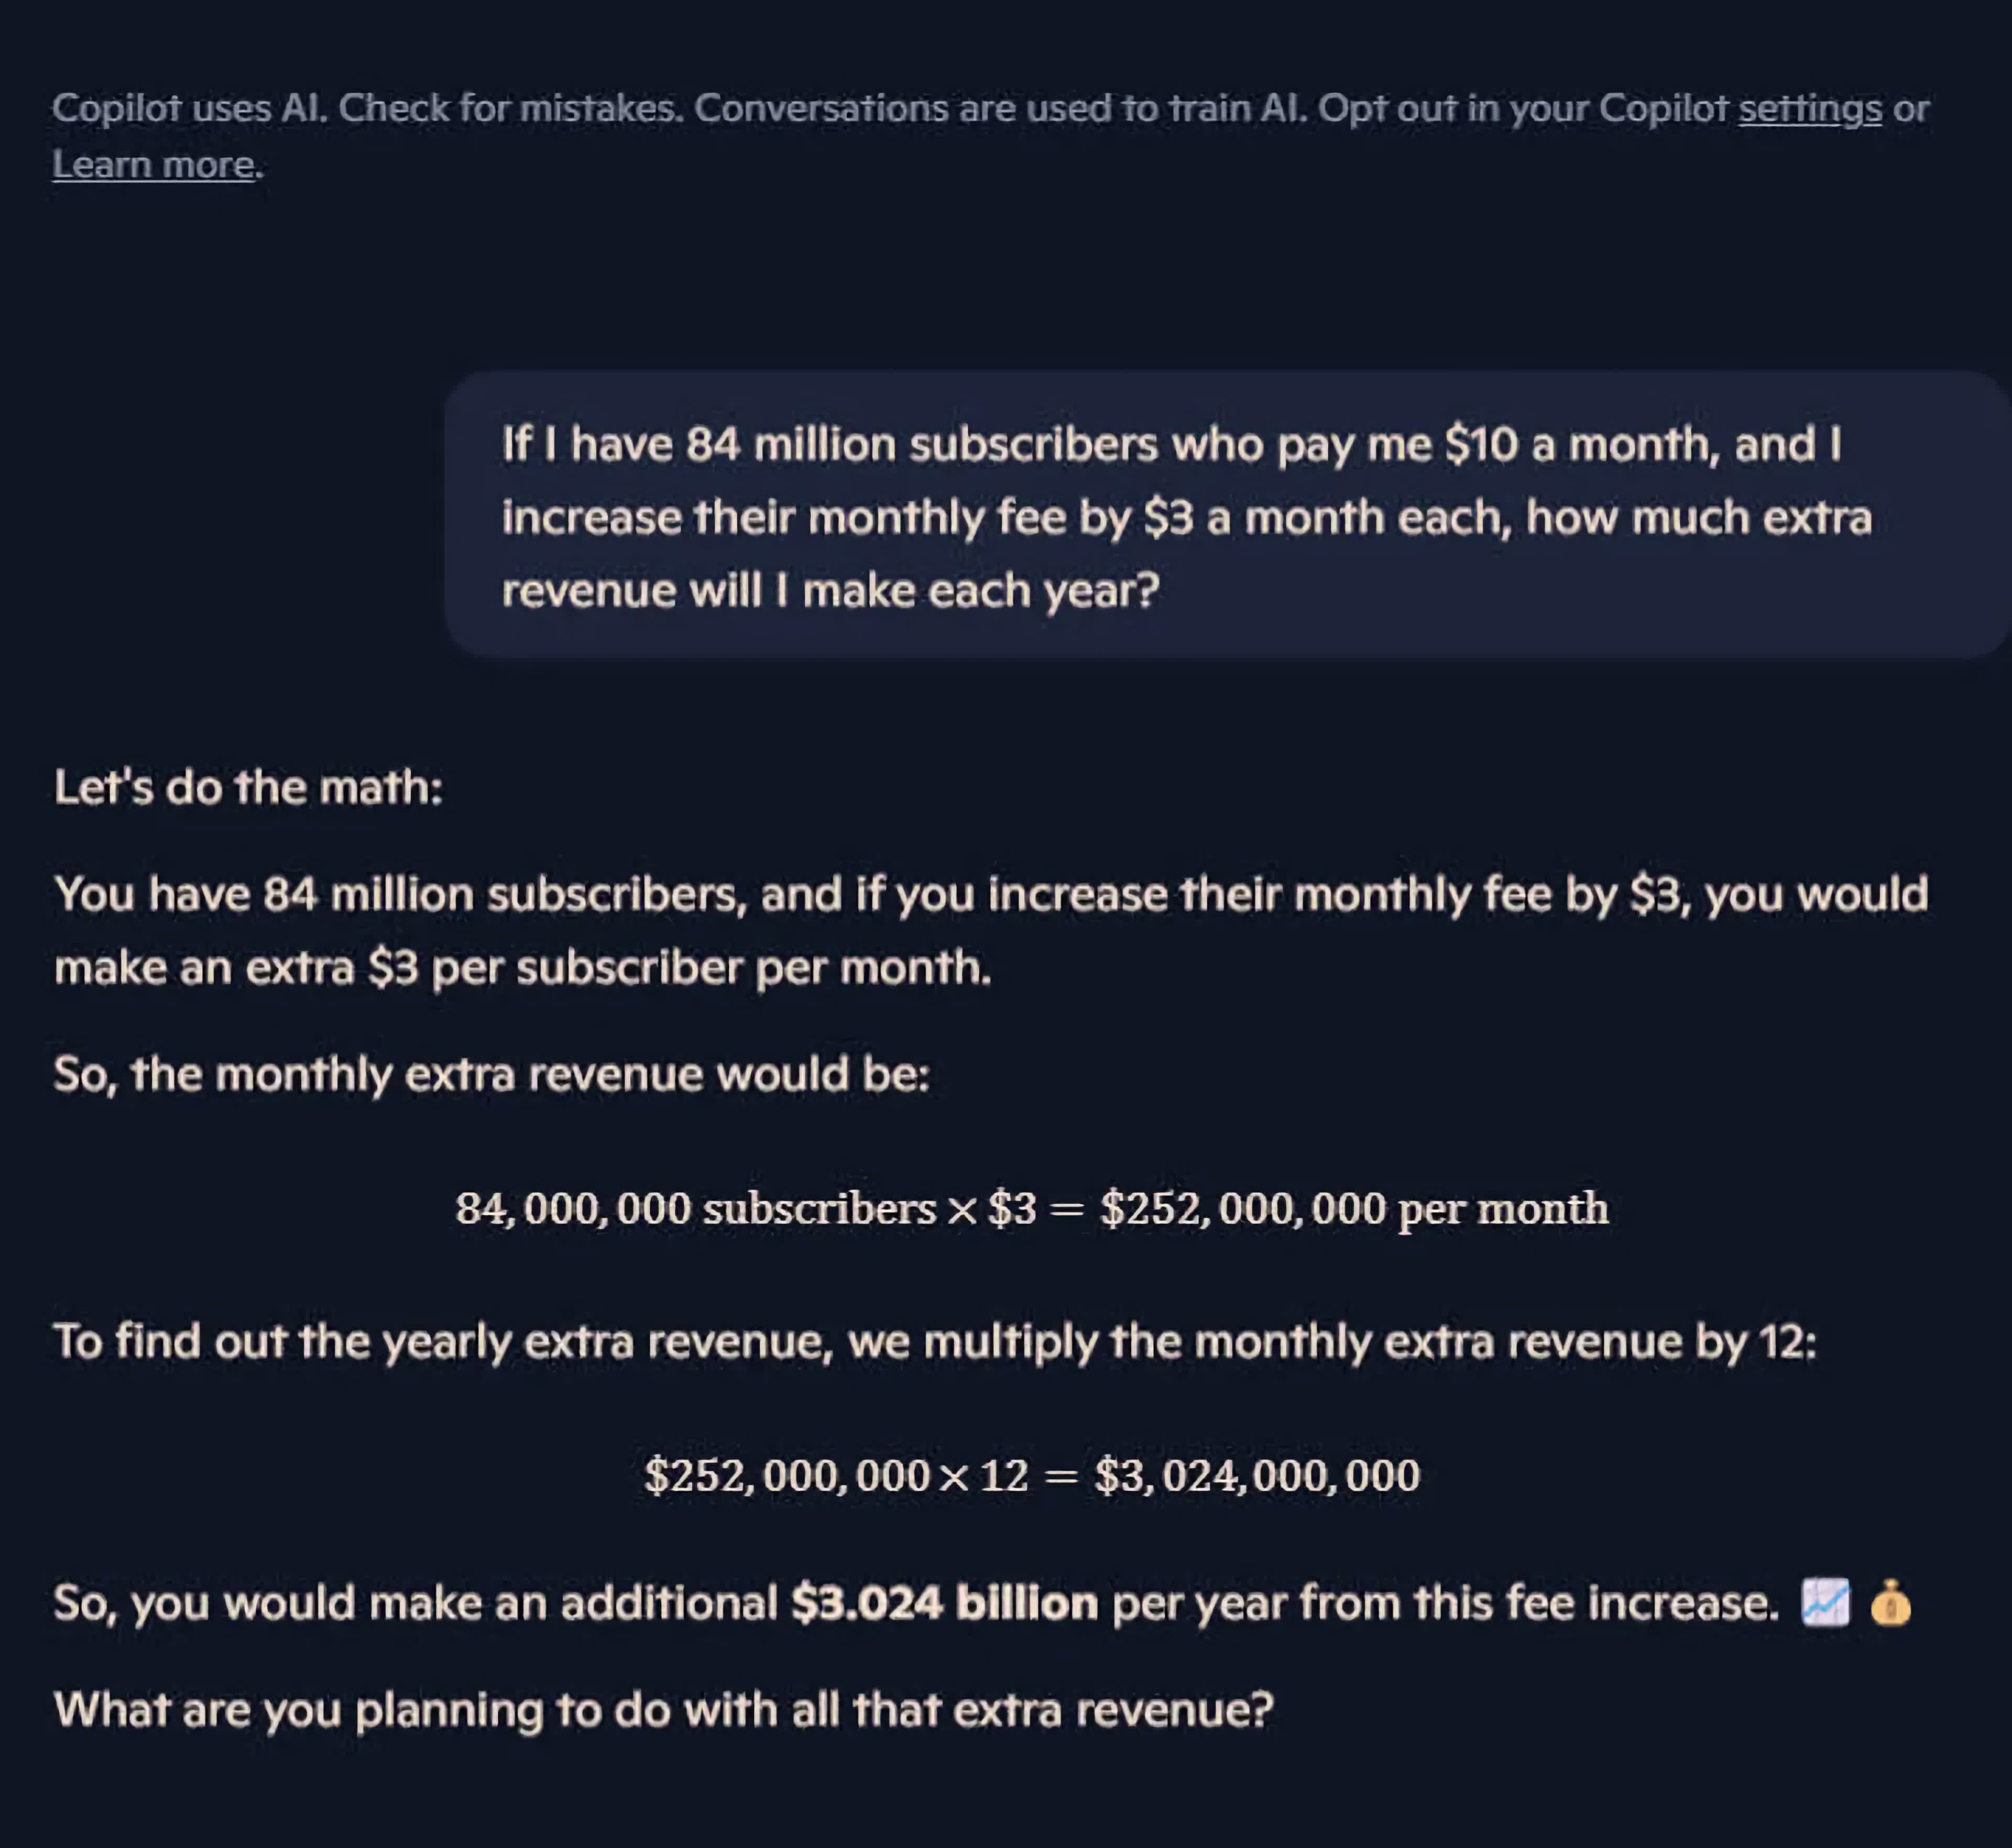Click "$252,000,000 per month" equation result
Viewport: 2012px width, 1848px height.
[1354, 1209]
